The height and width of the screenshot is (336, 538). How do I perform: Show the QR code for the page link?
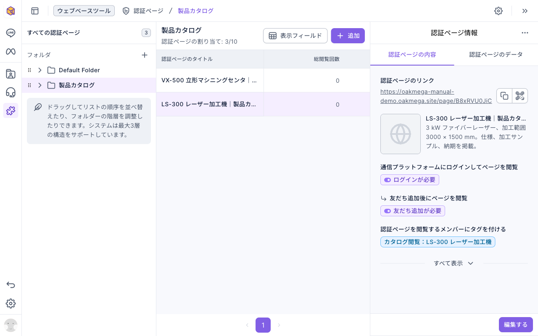point(520,96)
